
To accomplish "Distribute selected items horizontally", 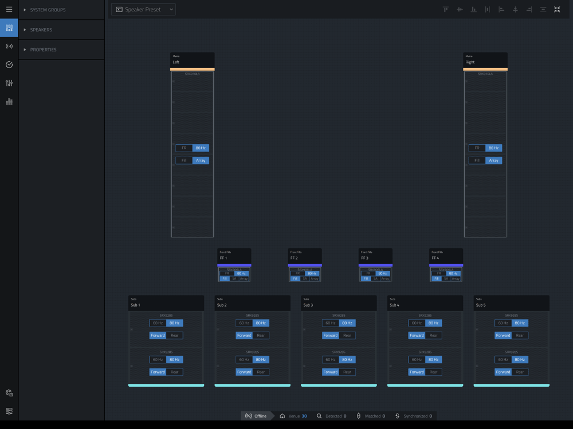I will (x=488, y=10).
